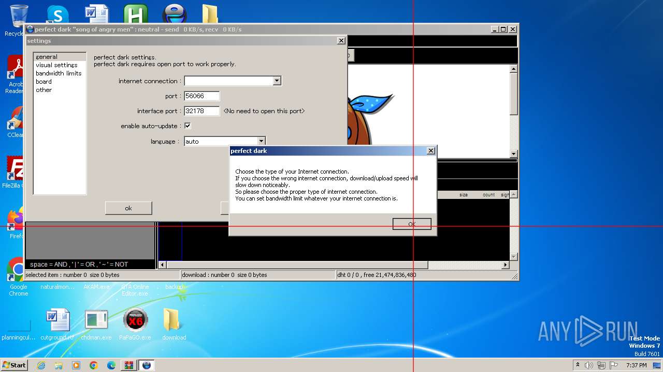Open the Skype desktop icon
Screen dimensions: 663x372
[x=57, y=14]
